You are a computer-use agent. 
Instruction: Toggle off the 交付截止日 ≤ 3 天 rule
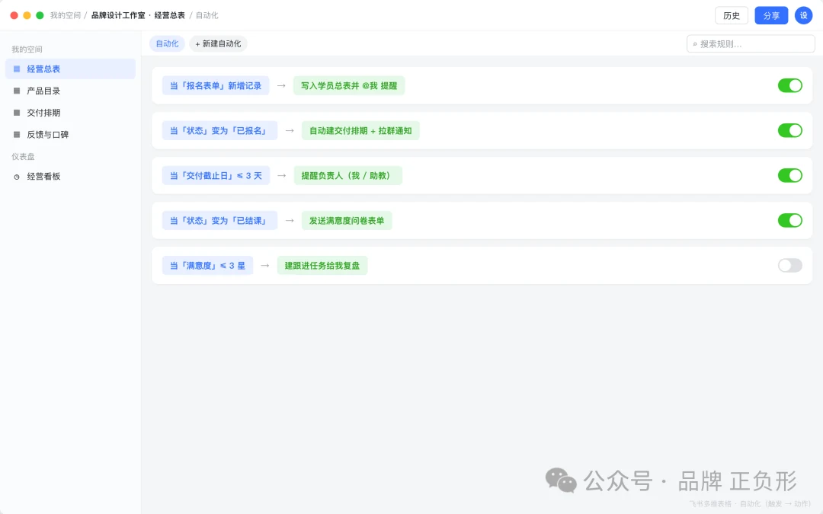point(790,176)
